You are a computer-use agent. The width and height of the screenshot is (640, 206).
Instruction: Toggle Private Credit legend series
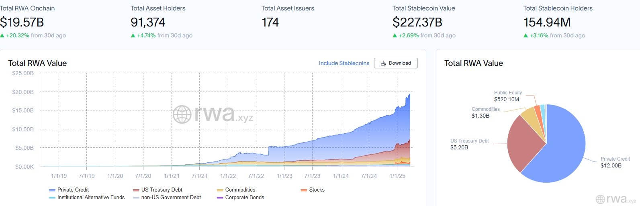tap(73, 190)
